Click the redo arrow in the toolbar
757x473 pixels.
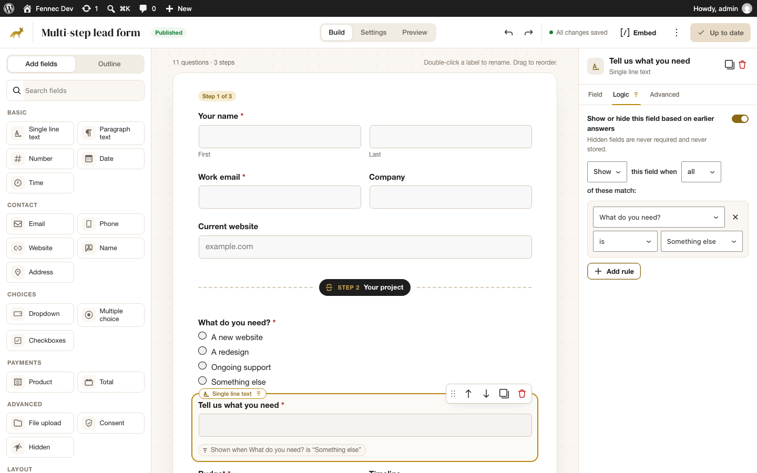(528, 33)
